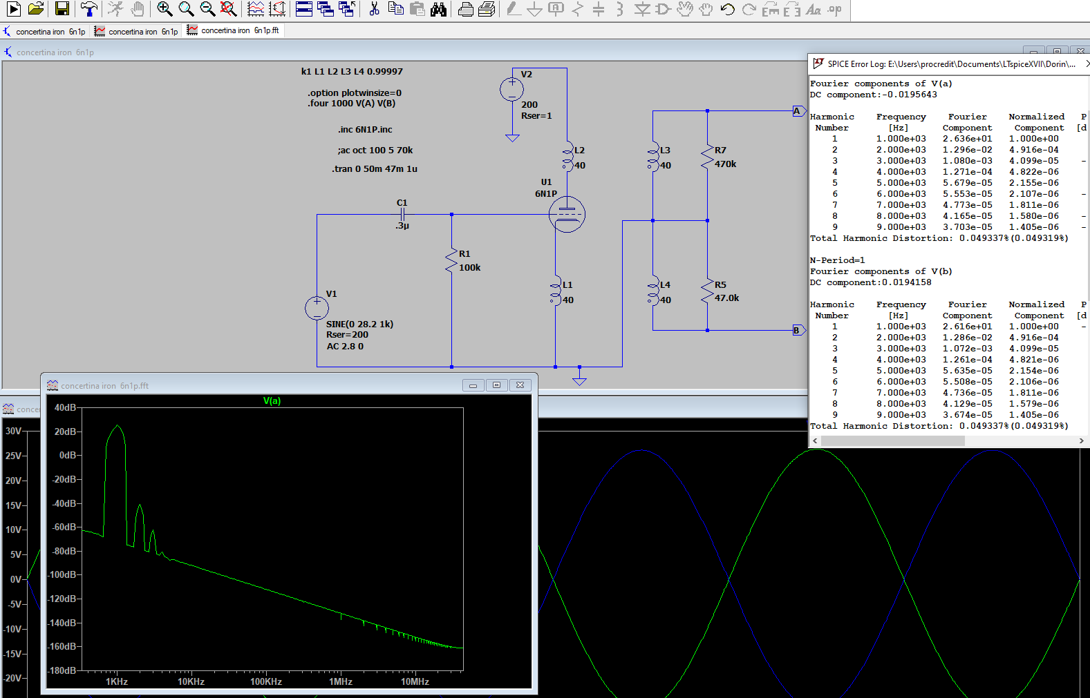Pick the Capacitor tool in toolbar
This screenshot has width=1090, height=698.
click(599, 9)
